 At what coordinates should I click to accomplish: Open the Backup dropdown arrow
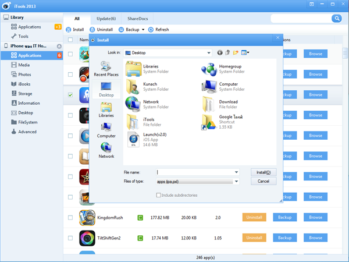[x=143, y=30]
